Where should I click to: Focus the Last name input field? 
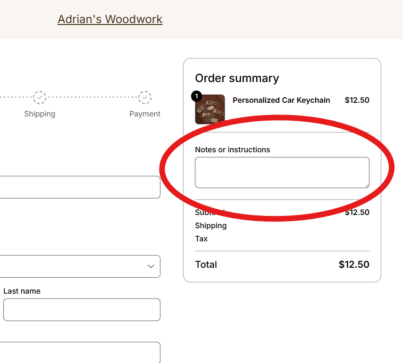(82, 310)
